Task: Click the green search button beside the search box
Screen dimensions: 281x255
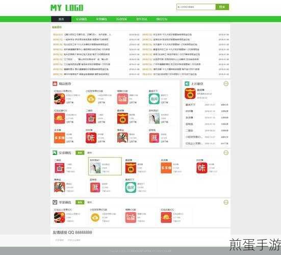Action: tap(222, 7)
